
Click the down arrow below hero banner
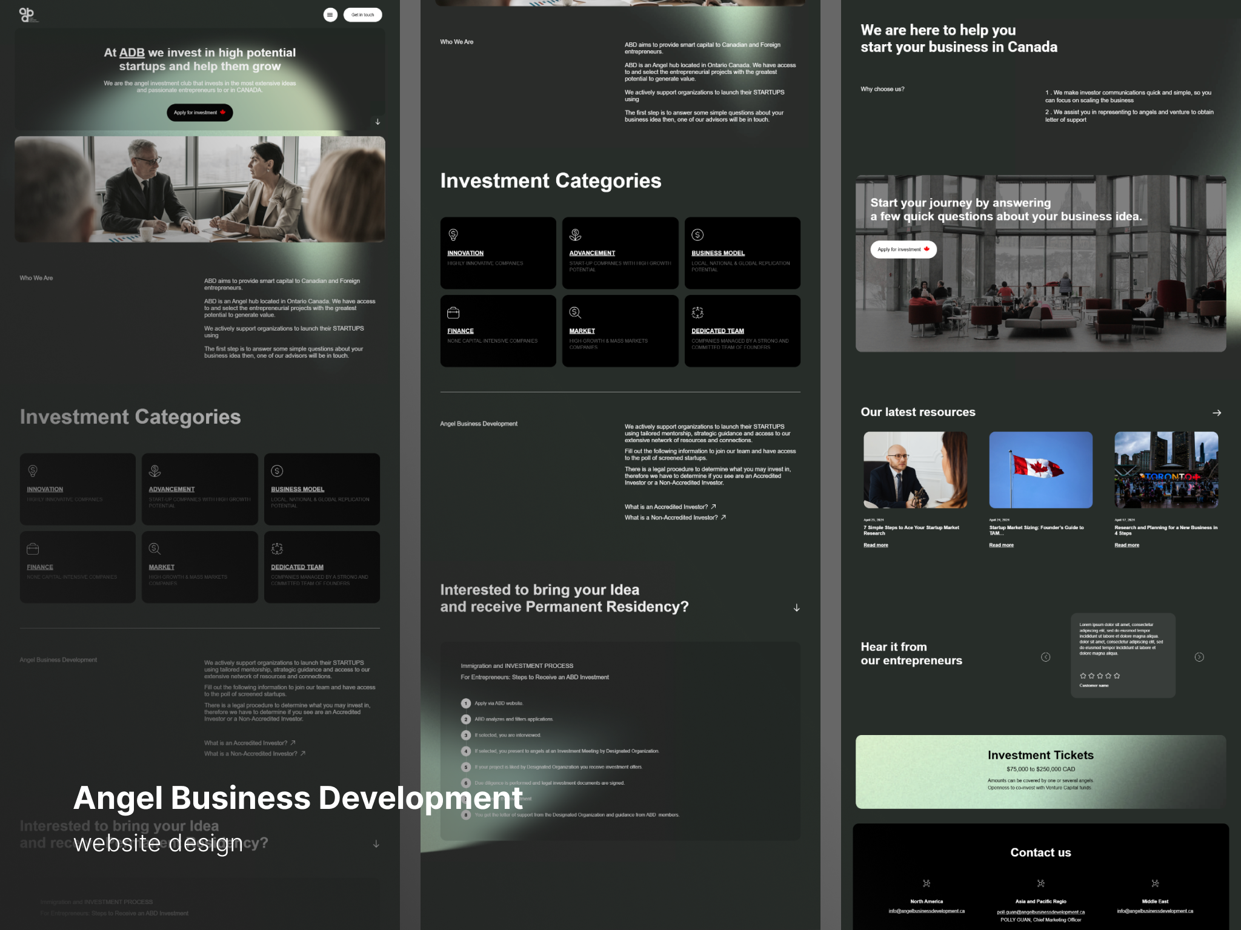(x=378, y=122)
